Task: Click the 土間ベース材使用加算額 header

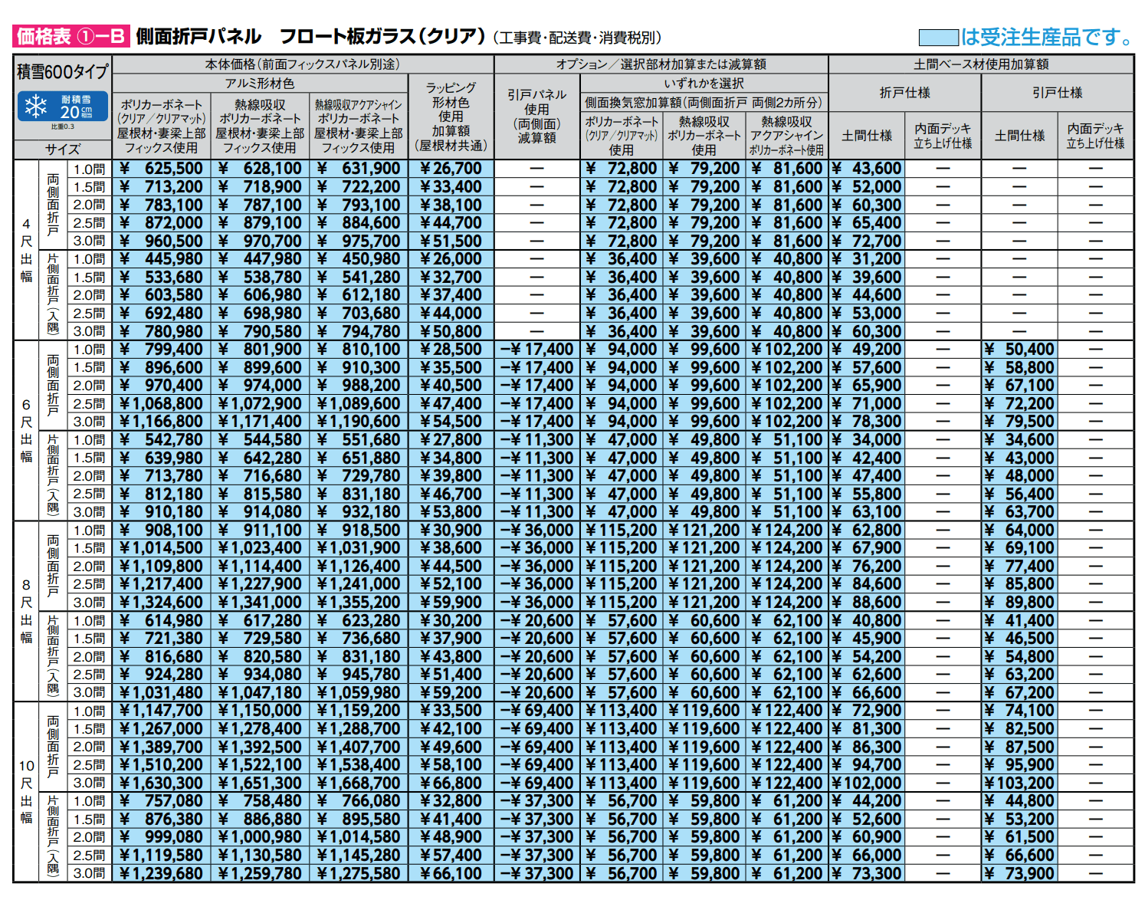Action: pyautogui.click(x=981, y=64)
